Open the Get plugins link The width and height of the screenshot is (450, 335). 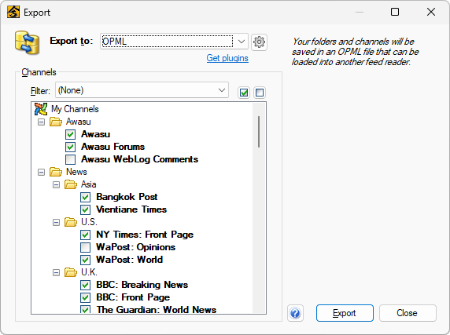[227, 58]
